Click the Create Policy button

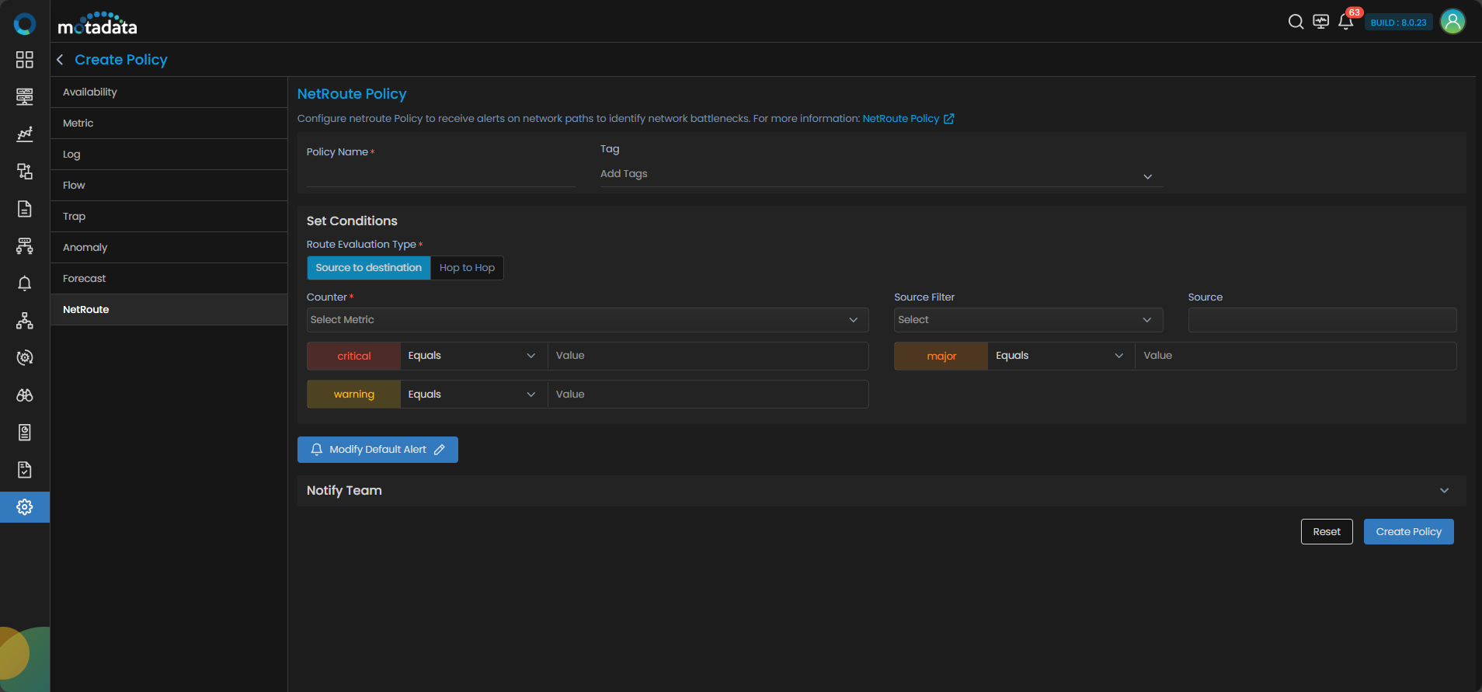tap(1408, 532)
